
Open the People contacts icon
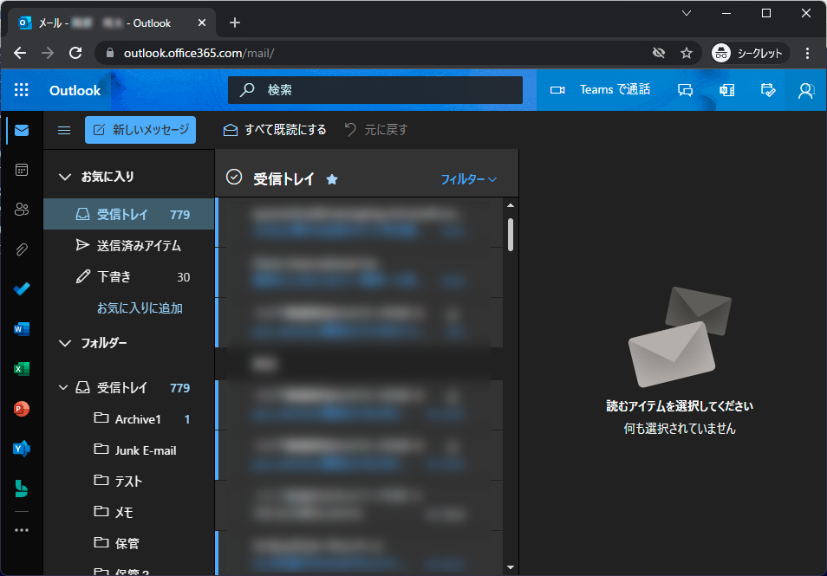[x=22, y=209]
